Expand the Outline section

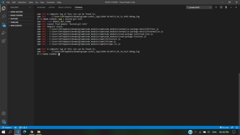(21, 19)
